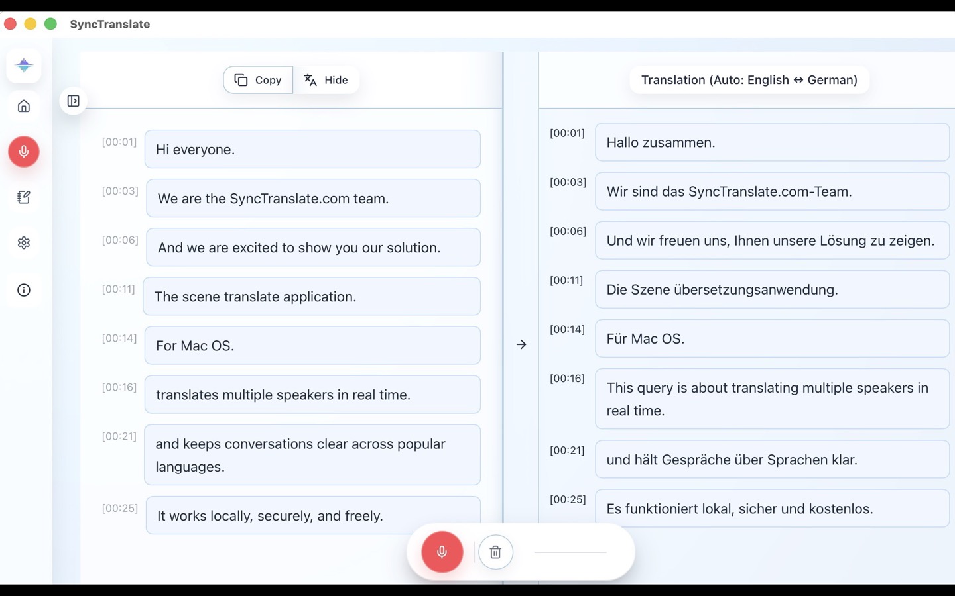The image size is (955, 596).
Task: Click the green maximize window button
Action: pos(50,24)
